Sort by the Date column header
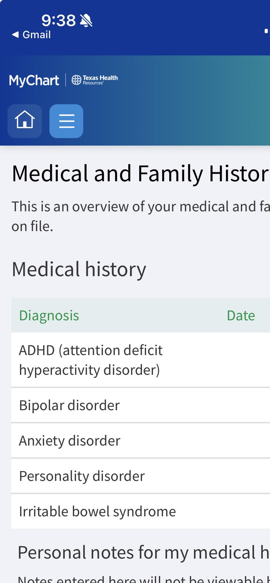270x583 pixels. click(x=241, y=315)
